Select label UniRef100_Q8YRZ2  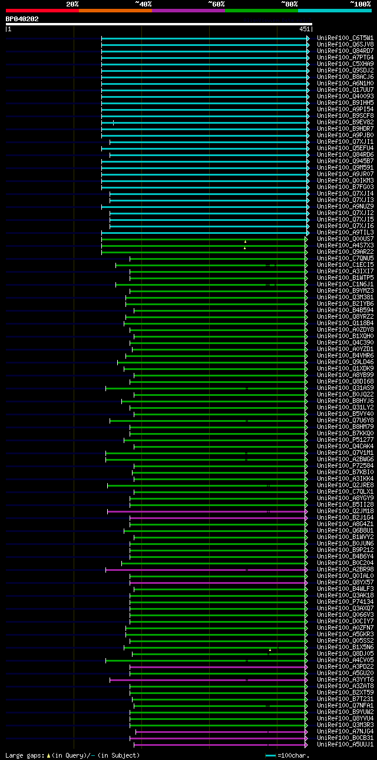coord(345,316)
